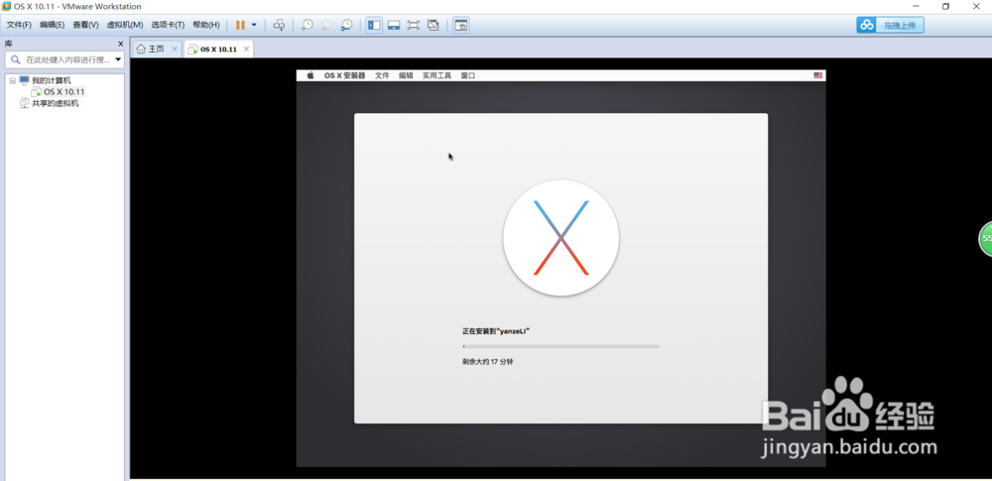Switch to the OS X 10.11 tab
The width and height of the screenshot is (992, 481).
pos(218,49)
